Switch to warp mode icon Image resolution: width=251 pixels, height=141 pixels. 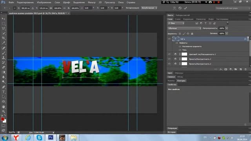[174, 8]
